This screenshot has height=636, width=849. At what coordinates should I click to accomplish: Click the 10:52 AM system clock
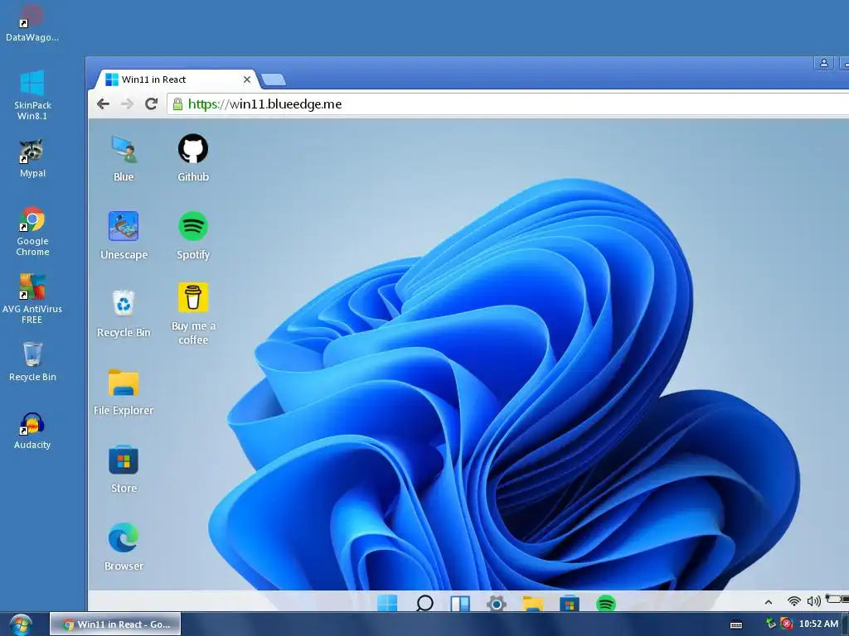click(818, 624)
